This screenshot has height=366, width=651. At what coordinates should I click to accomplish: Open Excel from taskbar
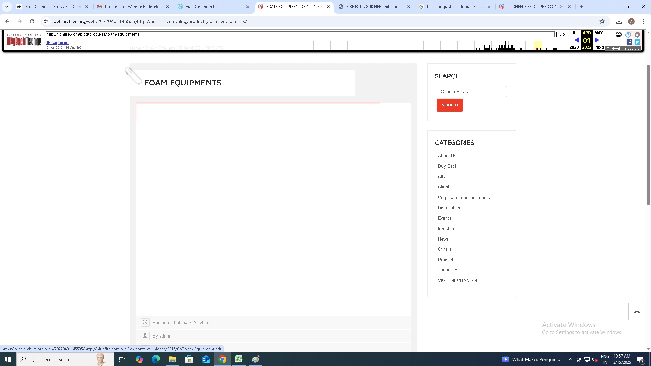[239, 359]
